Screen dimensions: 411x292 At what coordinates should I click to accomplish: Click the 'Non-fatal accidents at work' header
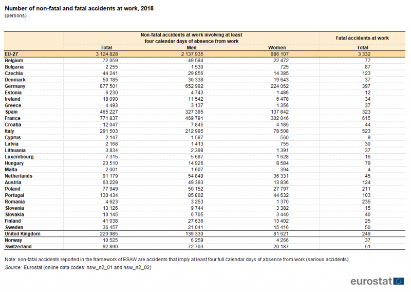point(191,38)
